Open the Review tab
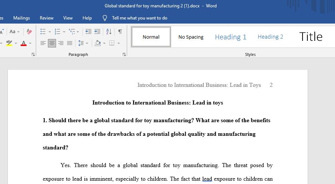This screenshot has height=184, width=335. [46, 18]
